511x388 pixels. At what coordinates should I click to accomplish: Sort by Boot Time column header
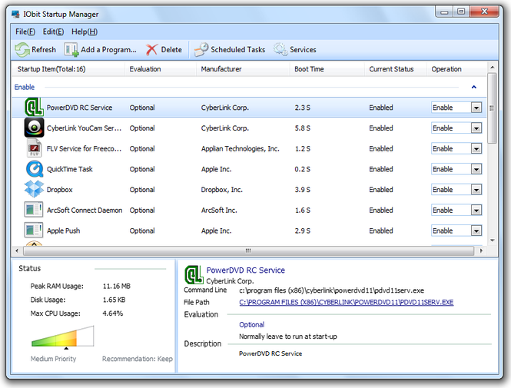[x=327, y=69]
